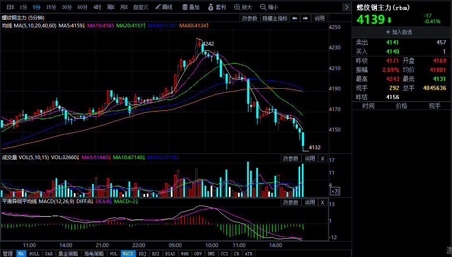Open the 管理 indicator management menu
The width and height of the screenshot is (452, 257).
pyautogui.click(x=7, y=254)
